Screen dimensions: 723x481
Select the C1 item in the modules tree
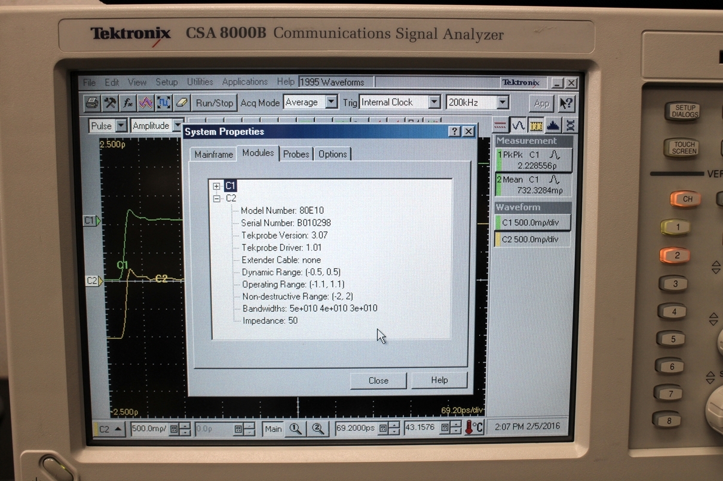point(231,186)
